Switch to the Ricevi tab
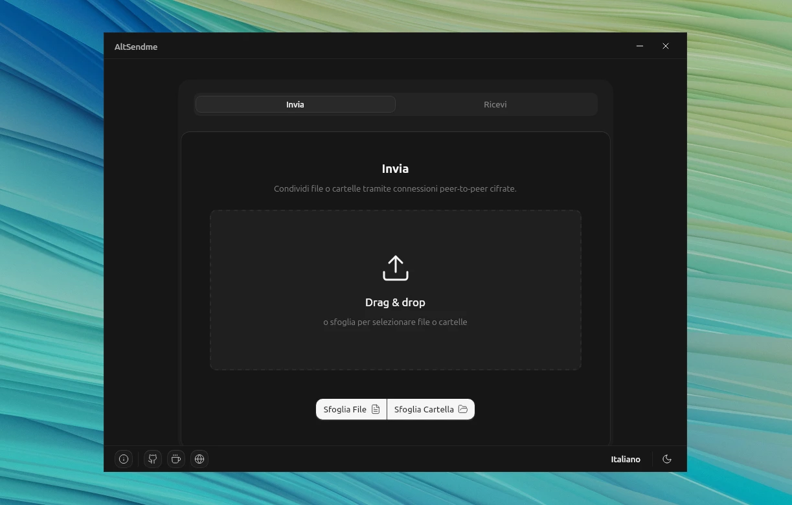The width and height of the screenshot is (792, 505). pyautogui.click(x=495, y=104)
